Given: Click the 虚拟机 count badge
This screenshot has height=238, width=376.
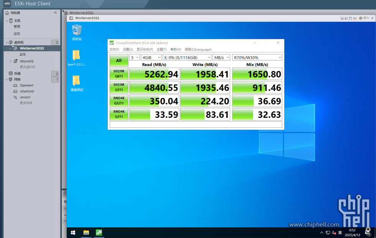Looking at the screenshot, I should (x=55, y=42).
